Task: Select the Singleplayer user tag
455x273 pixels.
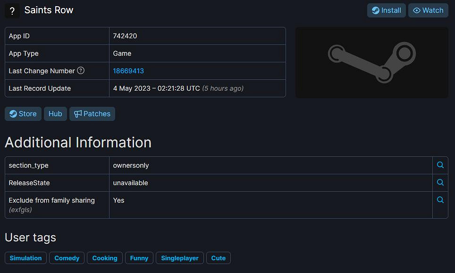Action: (x=180, y=258)
